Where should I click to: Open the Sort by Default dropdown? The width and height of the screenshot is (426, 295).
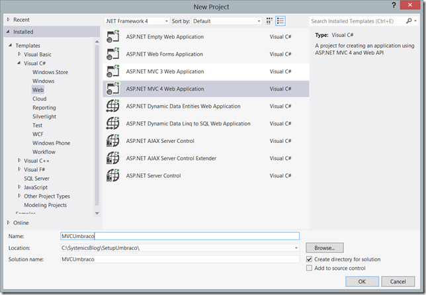(x=227, y=21)
